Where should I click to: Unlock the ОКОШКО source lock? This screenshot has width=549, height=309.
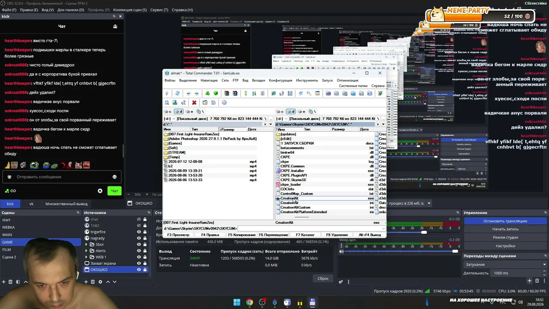145,270
